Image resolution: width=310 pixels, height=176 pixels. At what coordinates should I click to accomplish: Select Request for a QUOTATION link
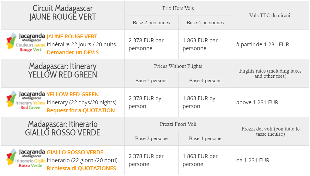coord(81,110)
